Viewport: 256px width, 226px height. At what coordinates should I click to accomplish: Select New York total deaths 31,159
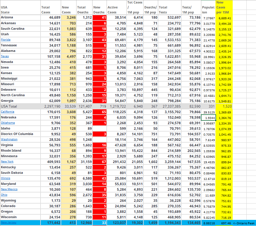(84, 162)
